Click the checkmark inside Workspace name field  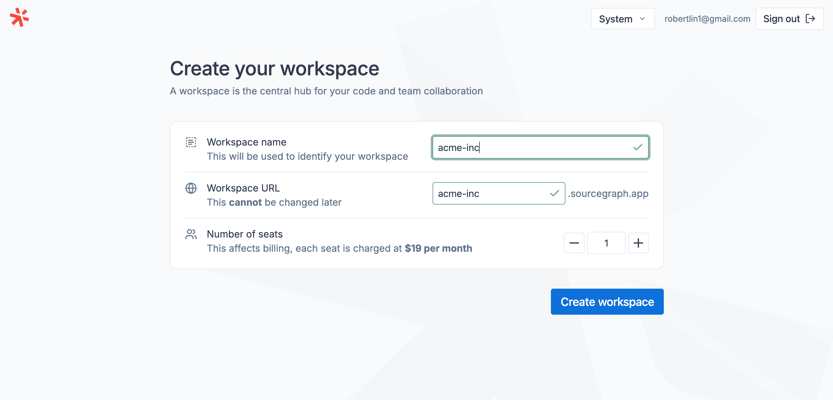tap(638, 147)
